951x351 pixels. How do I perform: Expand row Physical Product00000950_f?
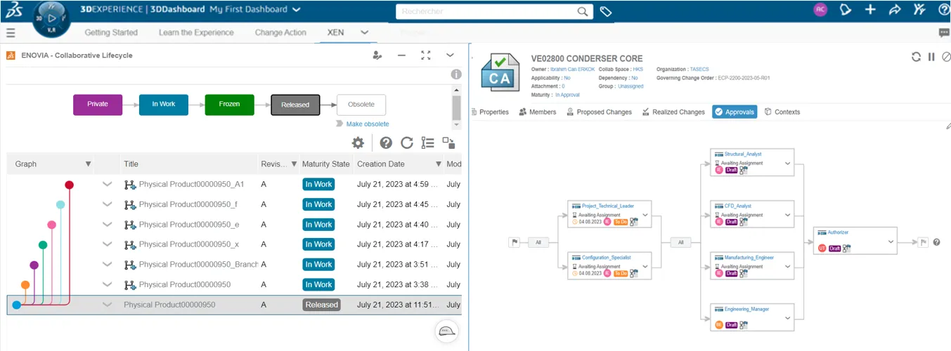(107, 204)
